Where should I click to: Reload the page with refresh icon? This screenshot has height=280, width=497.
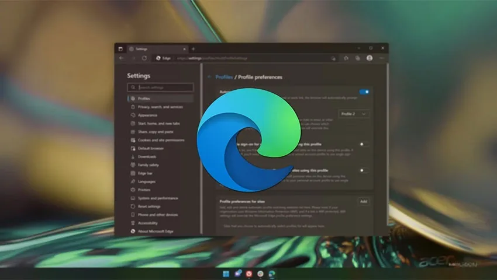(x=144, y=58)
